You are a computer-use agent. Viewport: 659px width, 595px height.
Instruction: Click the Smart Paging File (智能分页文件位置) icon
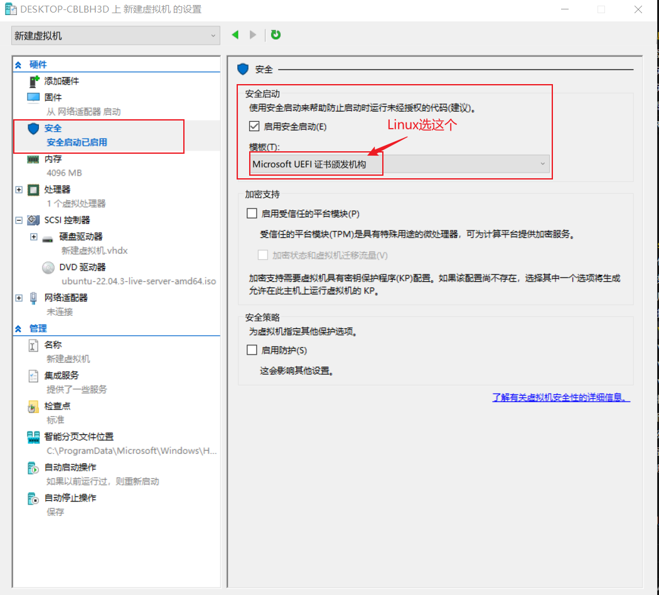33,437
